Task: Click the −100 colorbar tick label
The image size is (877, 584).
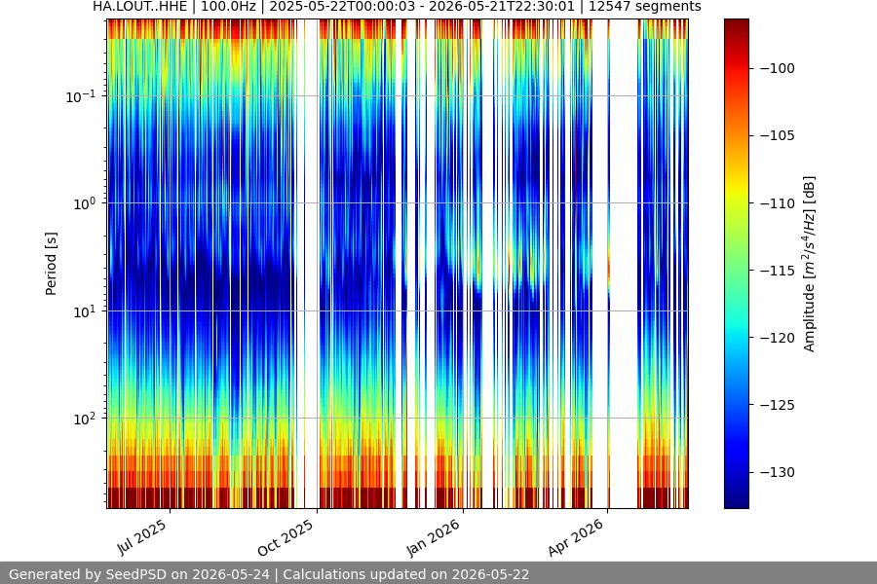Action: coord(778,68)
